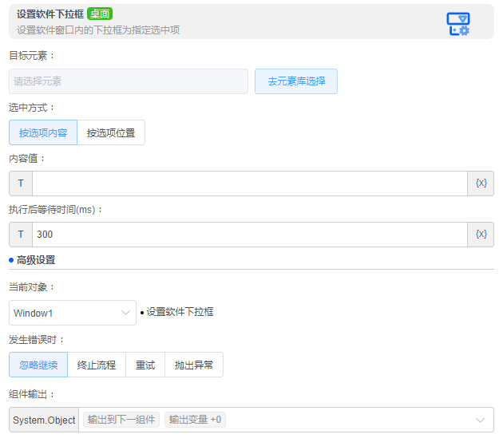Insert variable {x} into 内容值 field

pos(481,184)
